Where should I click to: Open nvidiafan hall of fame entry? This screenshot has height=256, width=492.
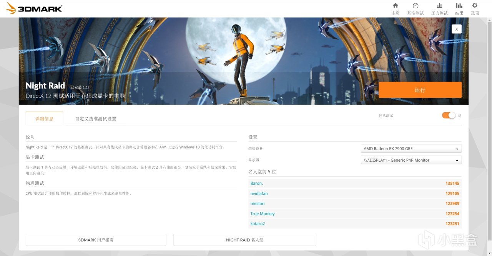(259, 194)
